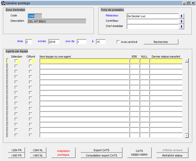Screen dimensions: 196x161
Task: Click the Rédacteur field with De Decker Luc
Action: pyautogui.click(x=153, y=16)
